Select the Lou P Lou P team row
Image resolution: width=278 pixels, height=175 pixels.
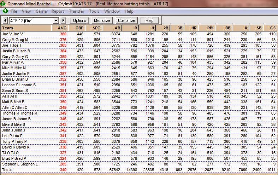click(x=139, y=136)
